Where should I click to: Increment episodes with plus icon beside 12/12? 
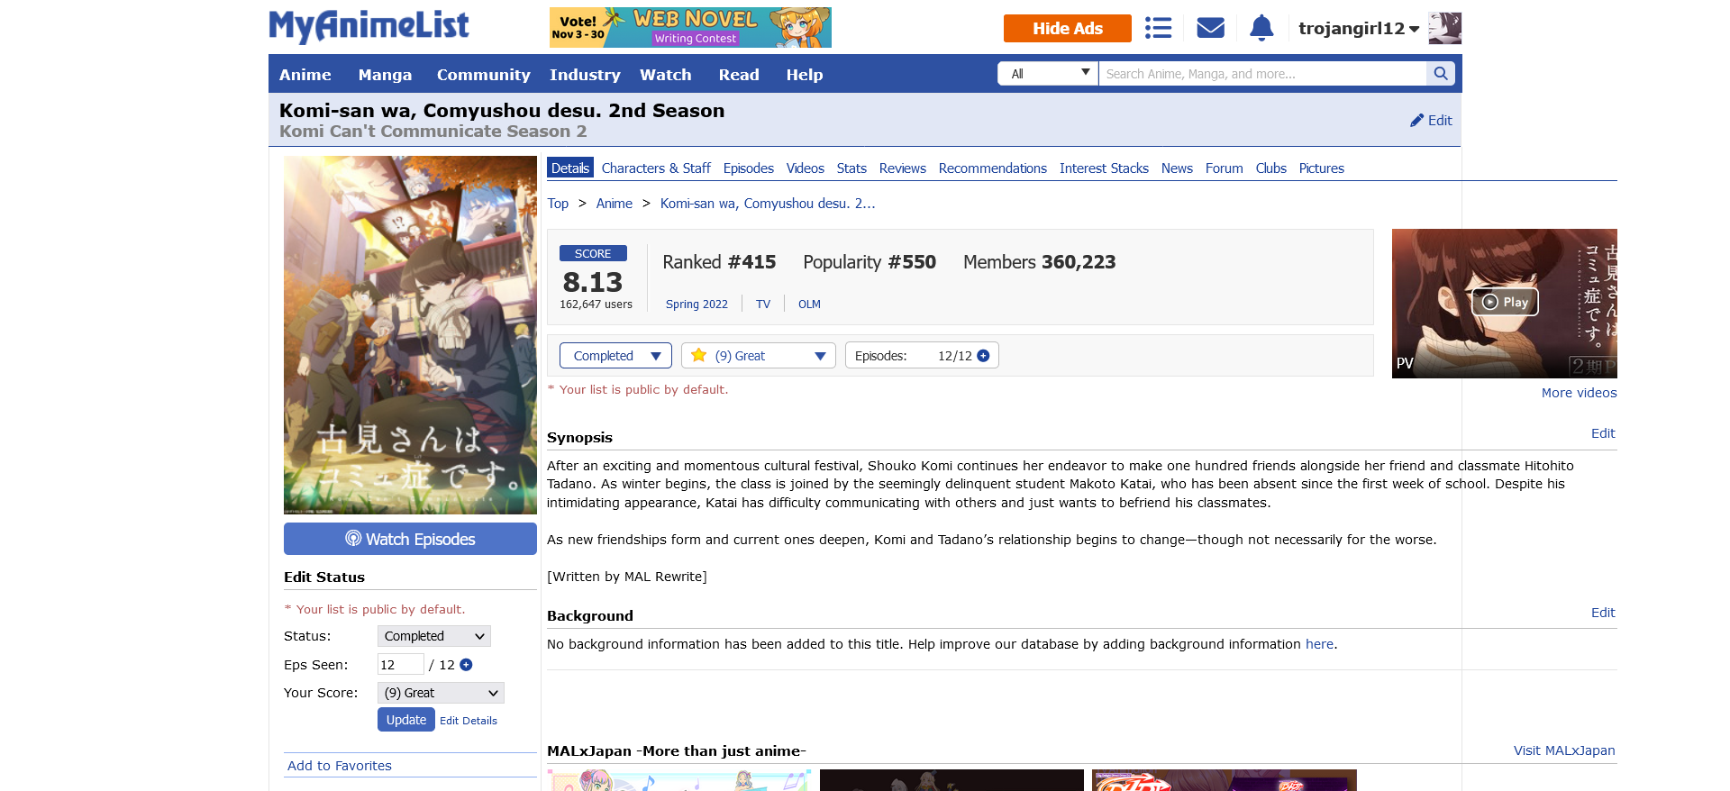tap(983, 356)
